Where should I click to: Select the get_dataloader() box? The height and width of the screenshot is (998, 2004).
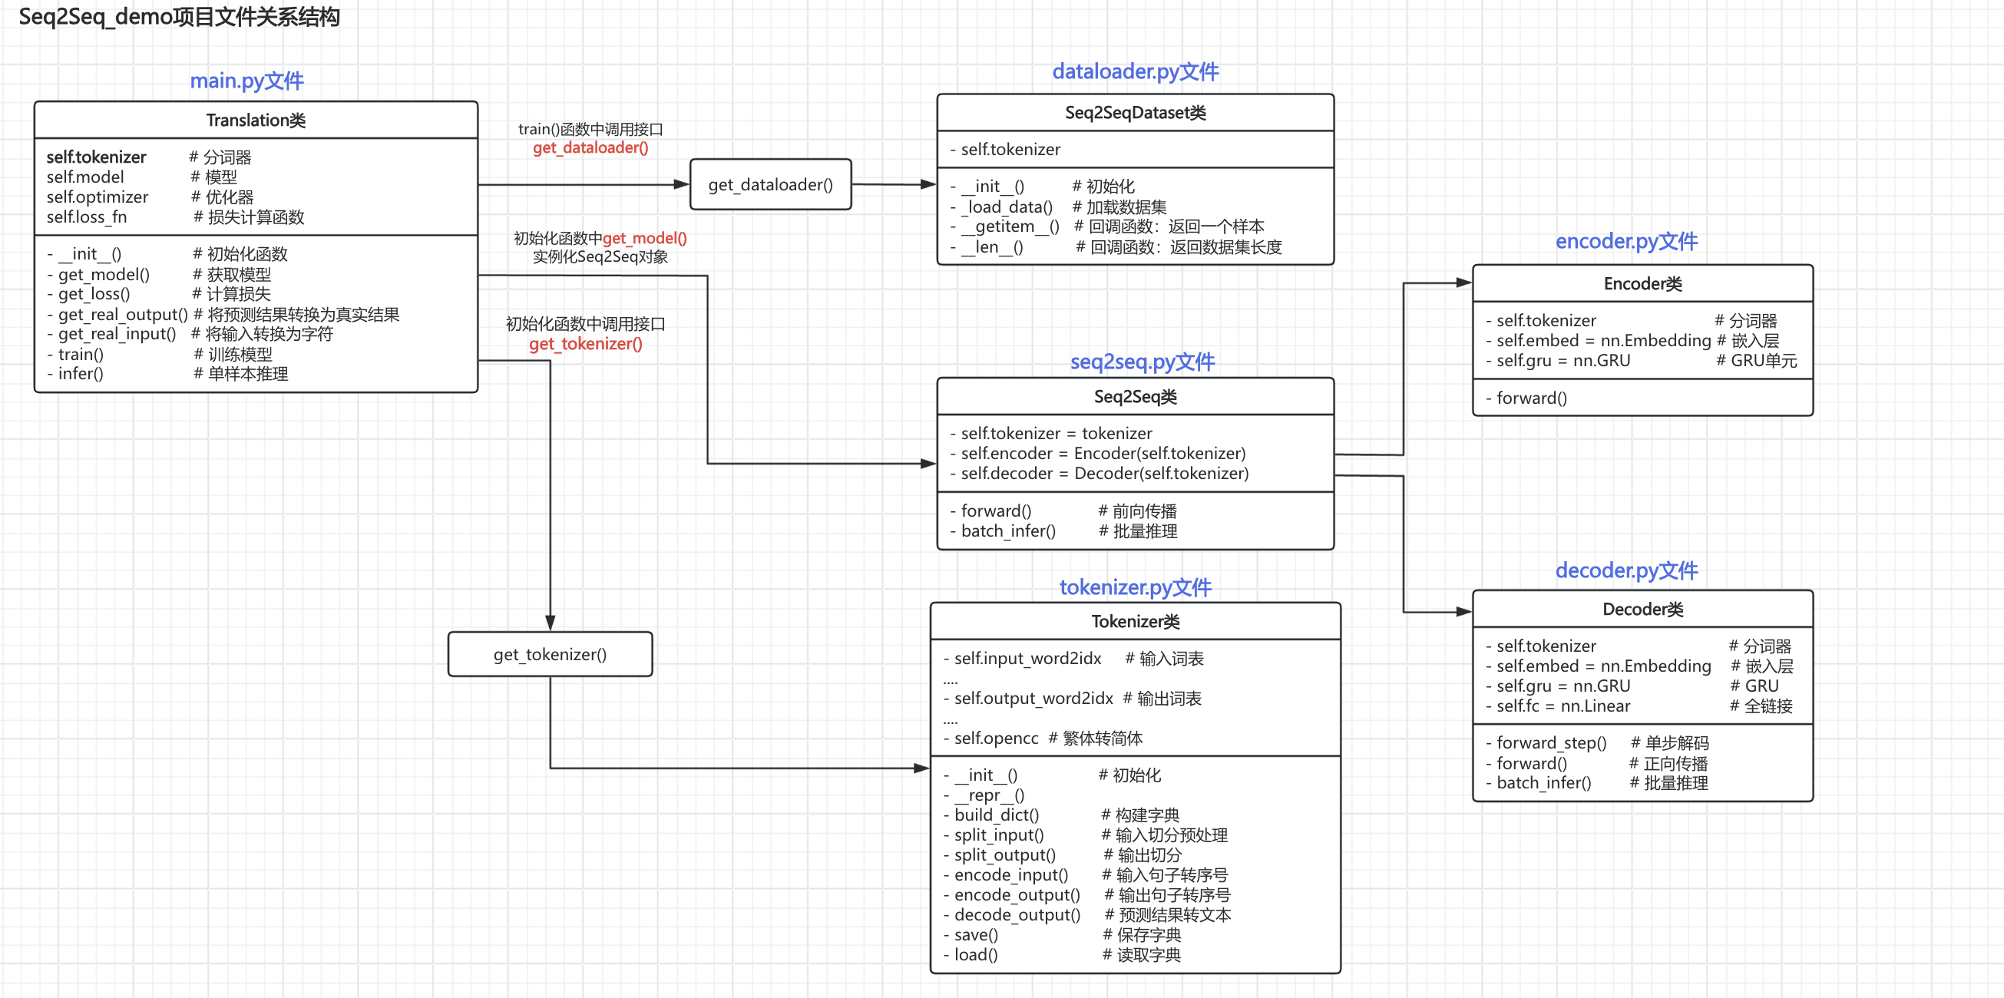click(770, 184)
